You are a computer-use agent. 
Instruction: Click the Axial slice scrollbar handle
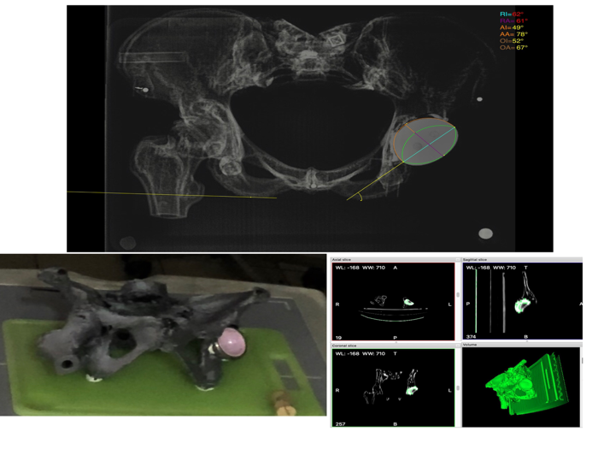pos(458,295)
